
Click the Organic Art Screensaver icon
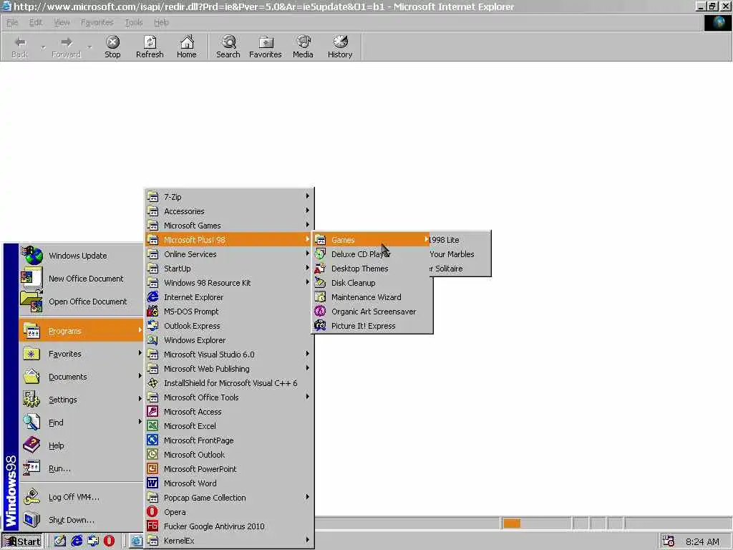(320, 311)
